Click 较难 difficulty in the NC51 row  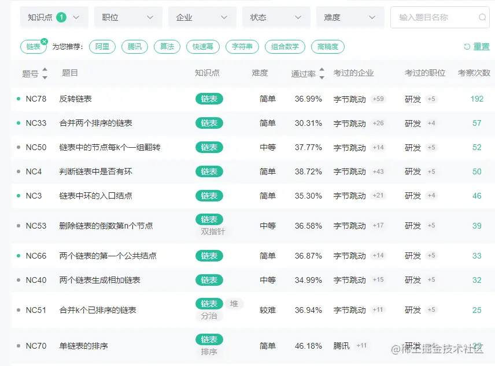pyautogui.click(x=268, y=310)
